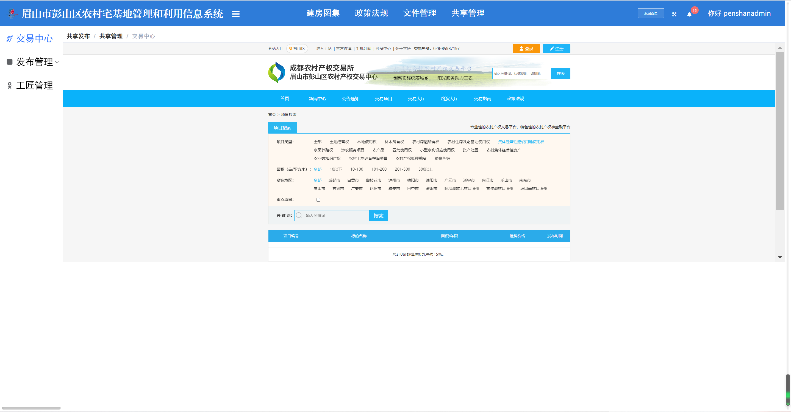Viewport: 791px width, 412px height.
Task: Open the 共享管理 top menu
Action: coord(468,13)
